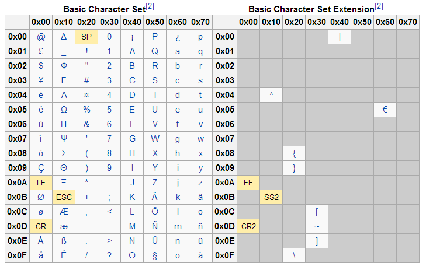The image size is (426, 270).
Task: Click the yellow LF cell
Action: coord(41,183)
